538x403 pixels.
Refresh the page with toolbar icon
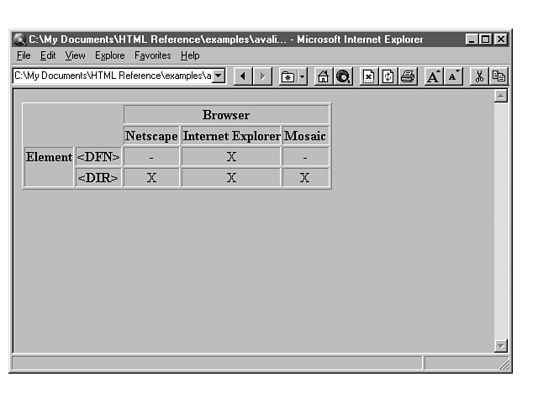click(388, 76)
